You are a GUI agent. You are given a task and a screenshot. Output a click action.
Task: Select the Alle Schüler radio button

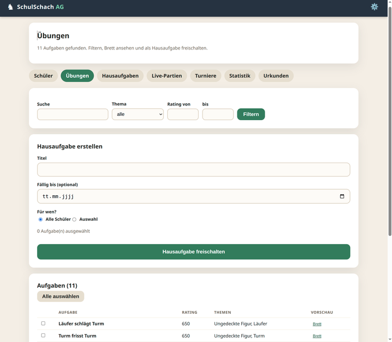point(40,220)
